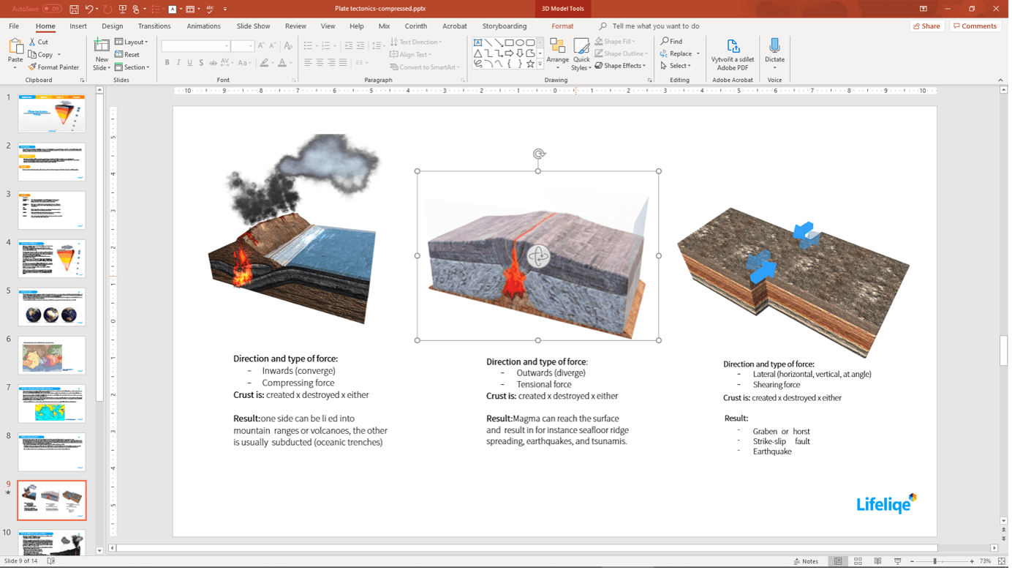Open the Find tool

(671, 41)
